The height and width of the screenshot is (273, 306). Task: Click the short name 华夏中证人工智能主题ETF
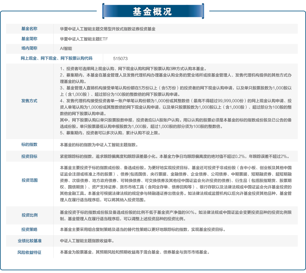pos(84,39)
